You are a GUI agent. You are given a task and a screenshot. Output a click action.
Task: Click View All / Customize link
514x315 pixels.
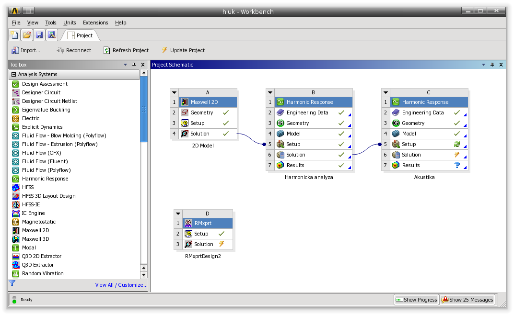(121, 285)
